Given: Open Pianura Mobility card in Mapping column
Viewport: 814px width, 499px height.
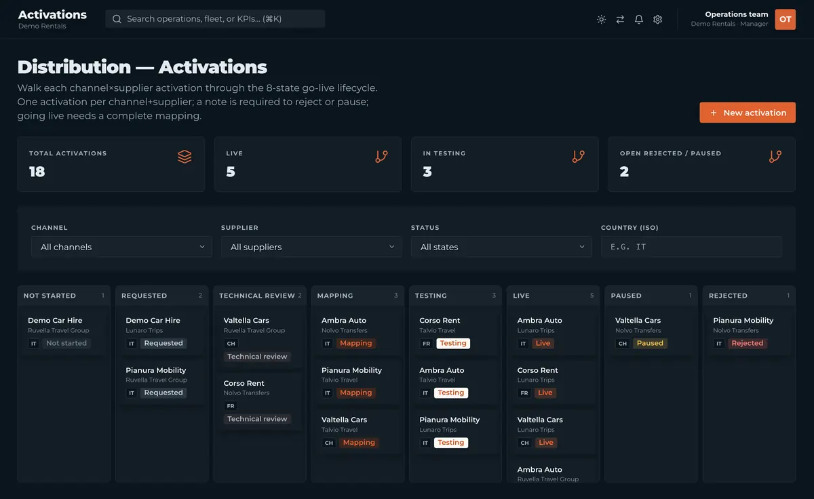Looking at the screenshot, I should (x=357, y=382).
